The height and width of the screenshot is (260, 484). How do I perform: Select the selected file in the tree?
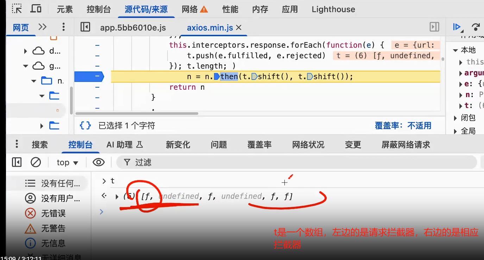pos(36,110)
